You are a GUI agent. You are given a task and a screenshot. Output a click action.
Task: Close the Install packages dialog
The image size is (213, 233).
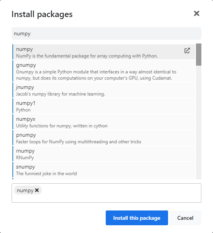(x=197, y=14)
